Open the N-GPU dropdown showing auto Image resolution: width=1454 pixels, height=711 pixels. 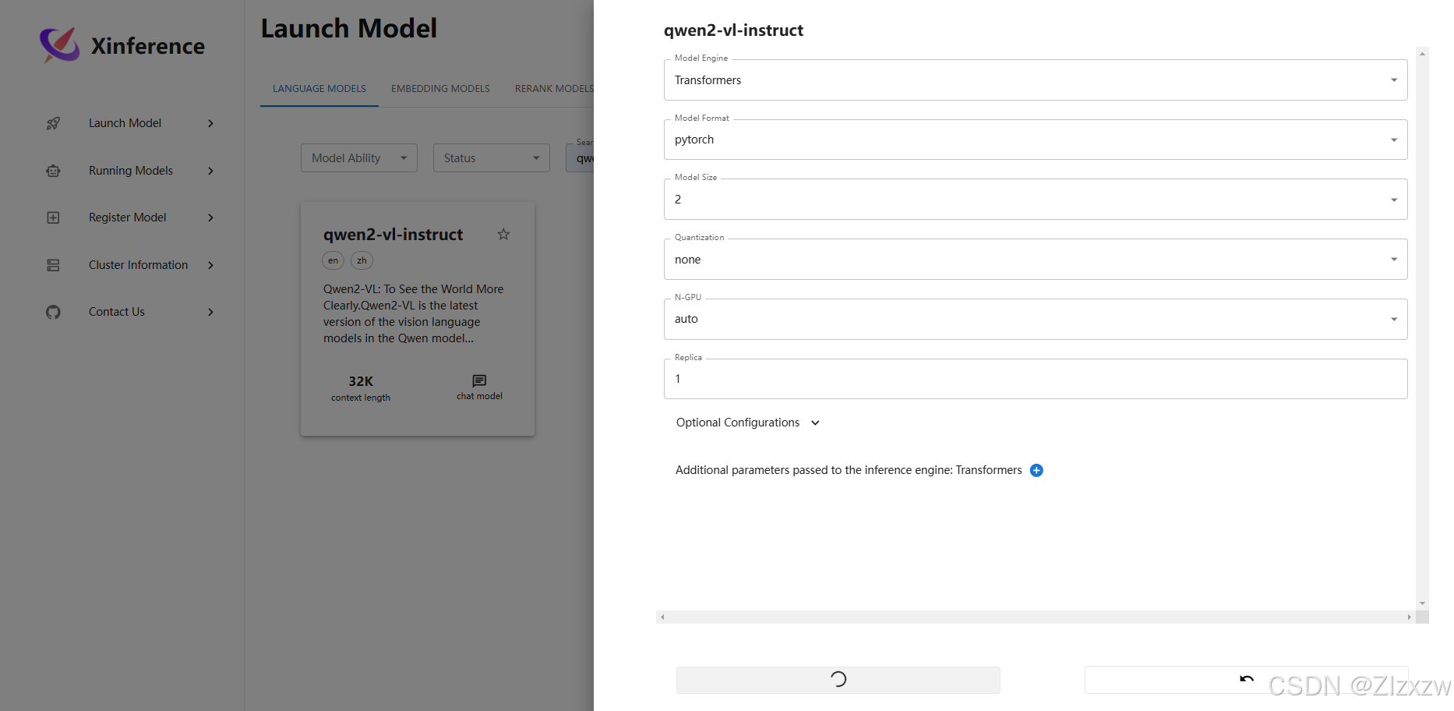1036,319
